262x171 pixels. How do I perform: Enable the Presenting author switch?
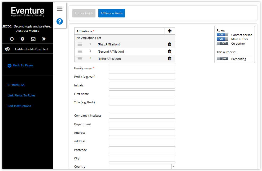pos(222,59)
